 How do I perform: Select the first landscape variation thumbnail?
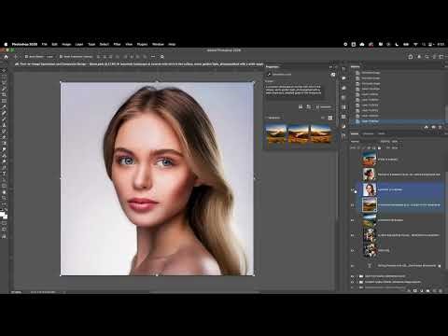(276, 133)
